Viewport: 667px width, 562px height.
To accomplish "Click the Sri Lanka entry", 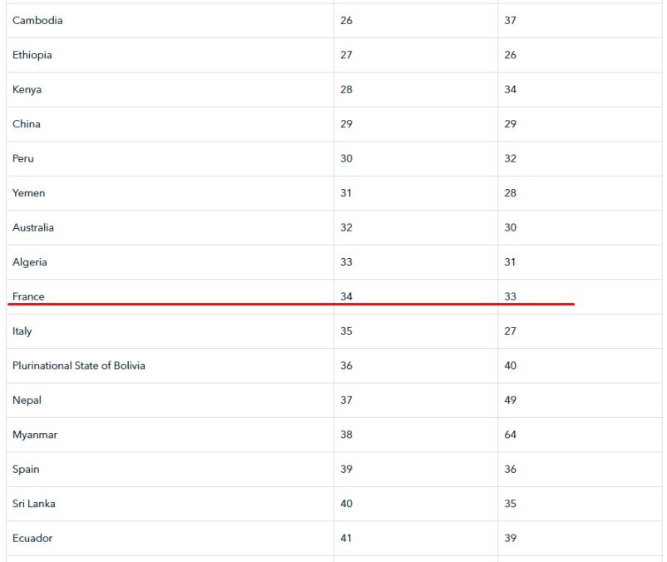I will coord(34,504).
